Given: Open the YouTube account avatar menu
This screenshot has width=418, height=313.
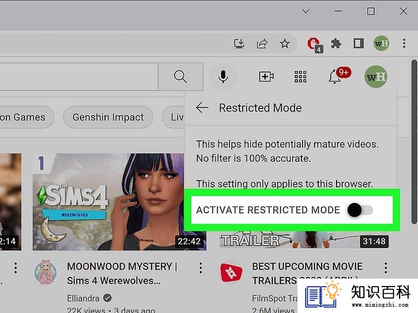Looking at the screenshot, I should [376, 77].
